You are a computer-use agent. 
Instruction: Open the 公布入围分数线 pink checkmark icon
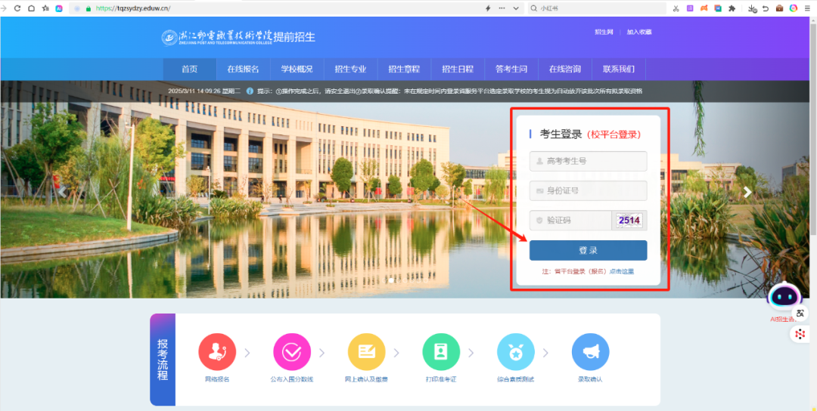point(291,352)
